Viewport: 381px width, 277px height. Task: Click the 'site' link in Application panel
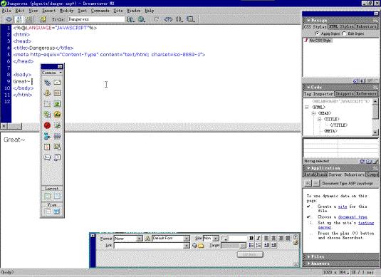343,207
